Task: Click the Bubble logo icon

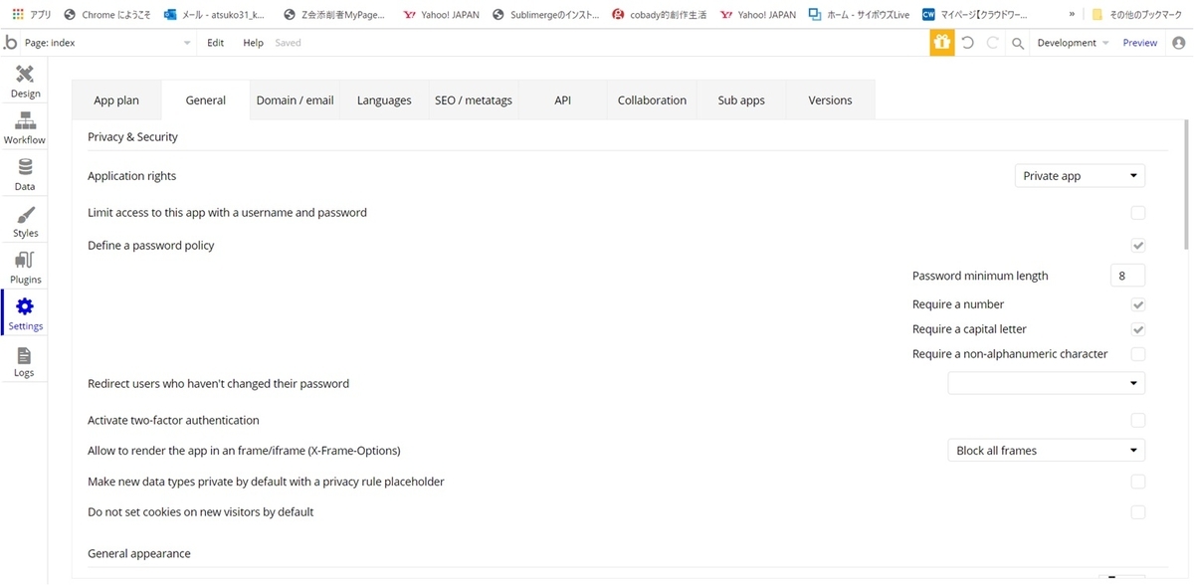Action: click(11, 43)
